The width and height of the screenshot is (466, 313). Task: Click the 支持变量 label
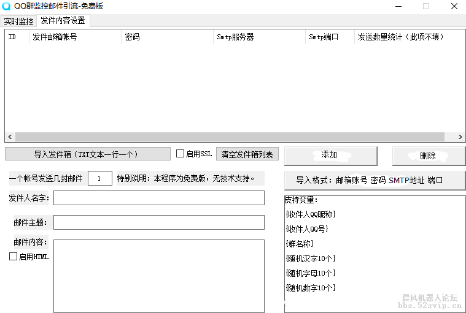coord(301,200)
